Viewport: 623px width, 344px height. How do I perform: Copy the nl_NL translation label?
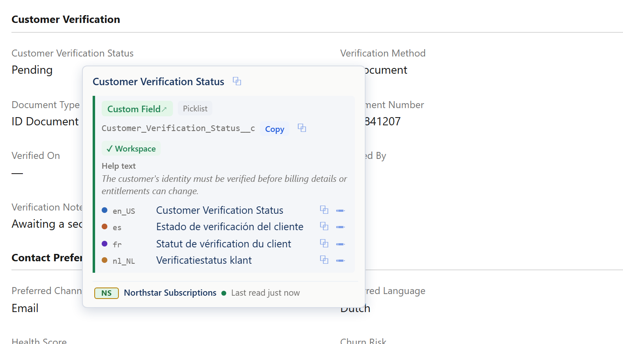point(324,260)
